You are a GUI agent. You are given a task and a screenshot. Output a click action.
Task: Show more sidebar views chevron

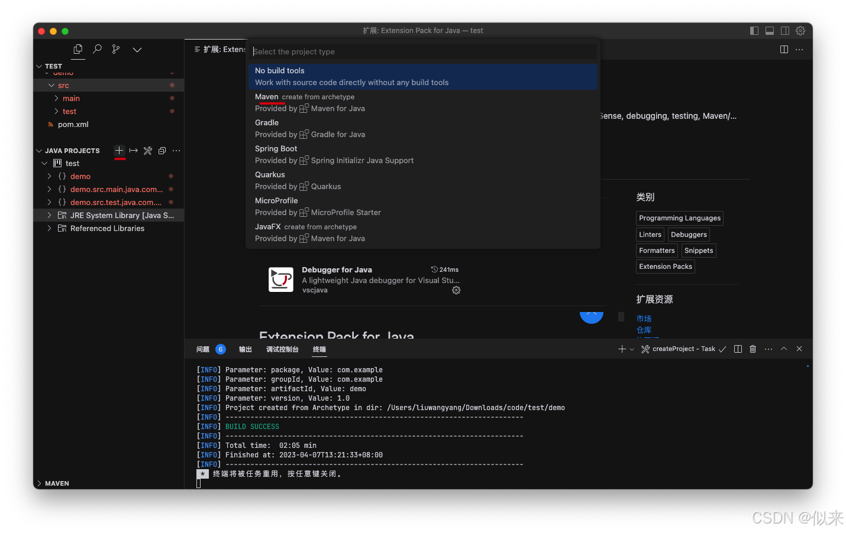pyautogui.click(x=137, y=50)
